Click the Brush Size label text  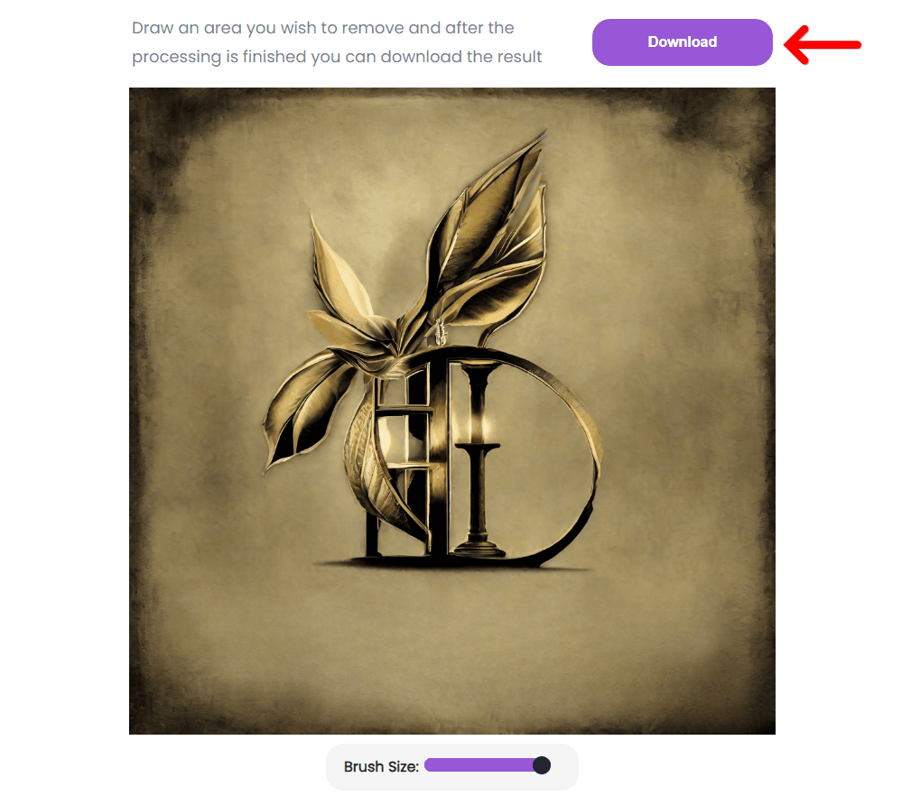click(381, 766)
